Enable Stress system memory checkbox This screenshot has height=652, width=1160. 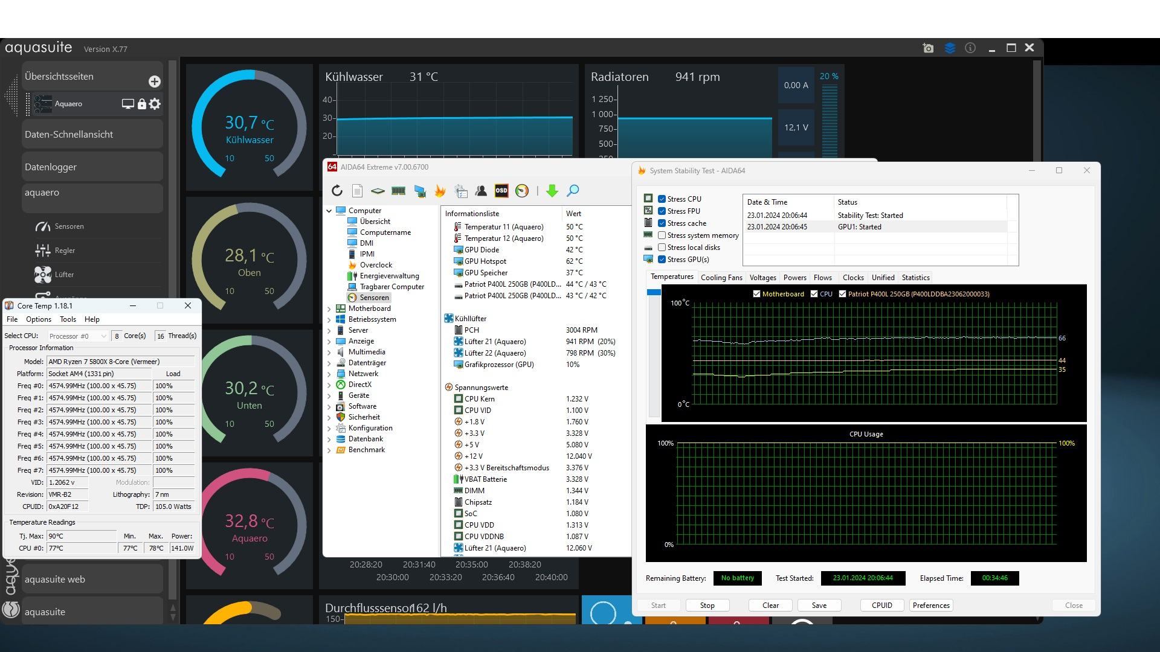coord(662,235)
